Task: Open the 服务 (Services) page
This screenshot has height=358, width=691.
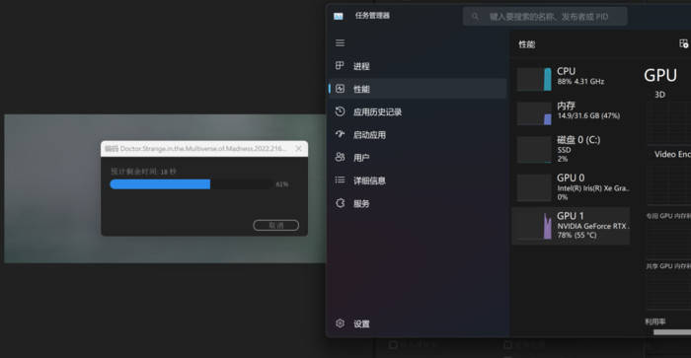Action: (418, 203)
